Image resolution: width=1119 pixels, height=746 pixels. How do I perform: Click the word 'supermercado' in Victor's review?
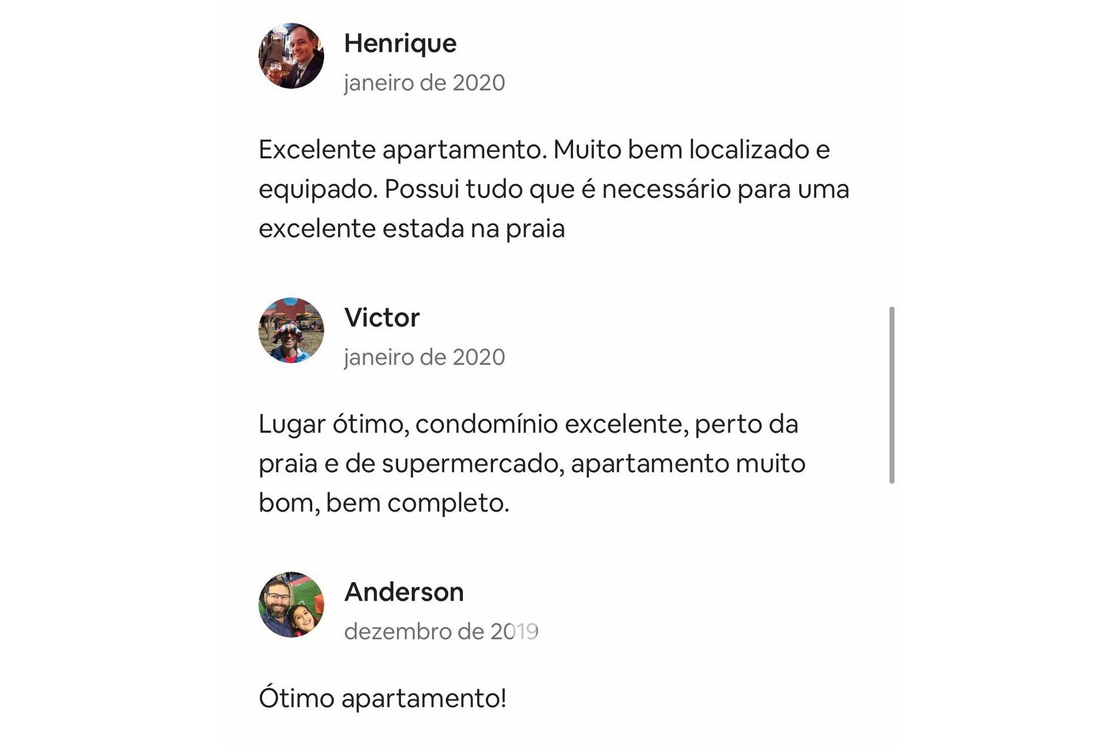point(473,464)
